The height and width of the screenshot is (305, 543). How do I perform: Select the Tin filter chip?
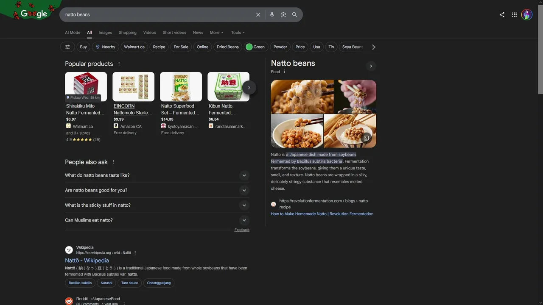click(331, 47)
